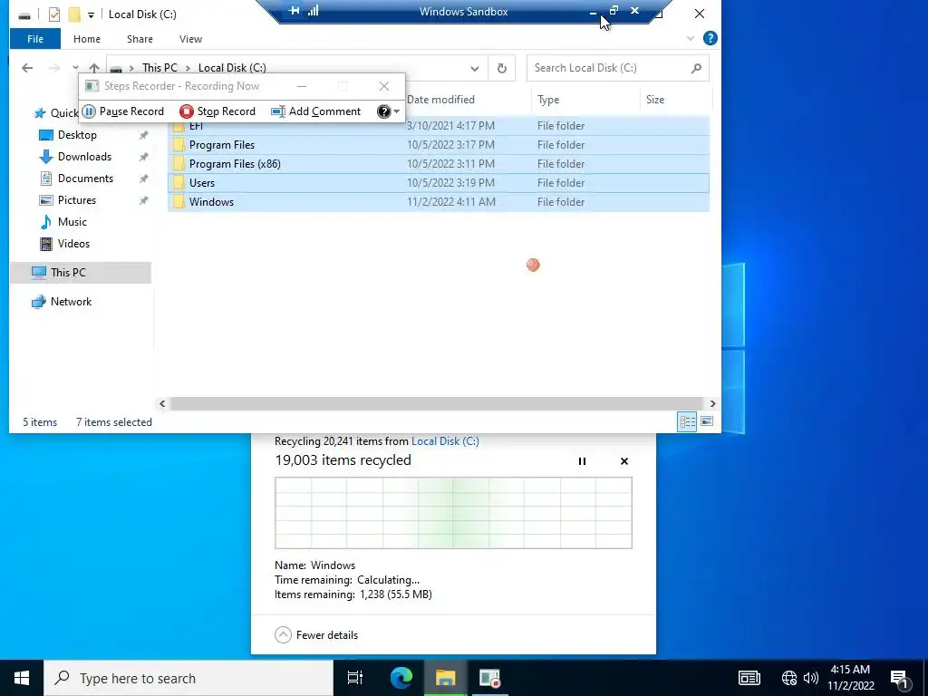Stop the Steps Recorder recording
Screen dimensions: 928x696
tap(217, 111)
